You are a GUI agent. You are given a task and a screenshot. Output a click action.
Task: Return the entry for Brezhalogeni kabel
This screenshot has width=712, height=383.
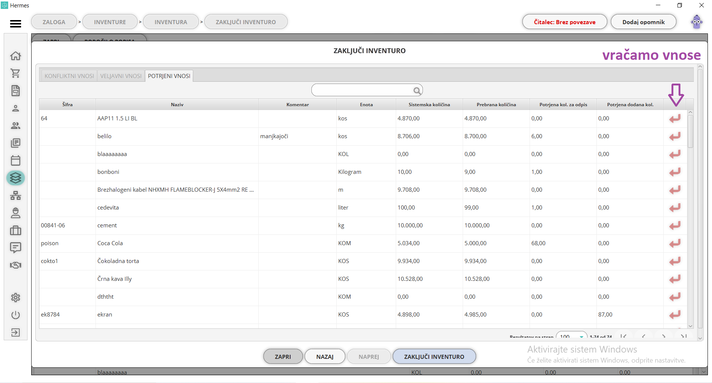click(675, 190)
